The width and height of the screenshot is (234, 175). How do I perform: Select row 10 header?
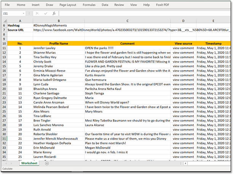(x=3, y=43)
